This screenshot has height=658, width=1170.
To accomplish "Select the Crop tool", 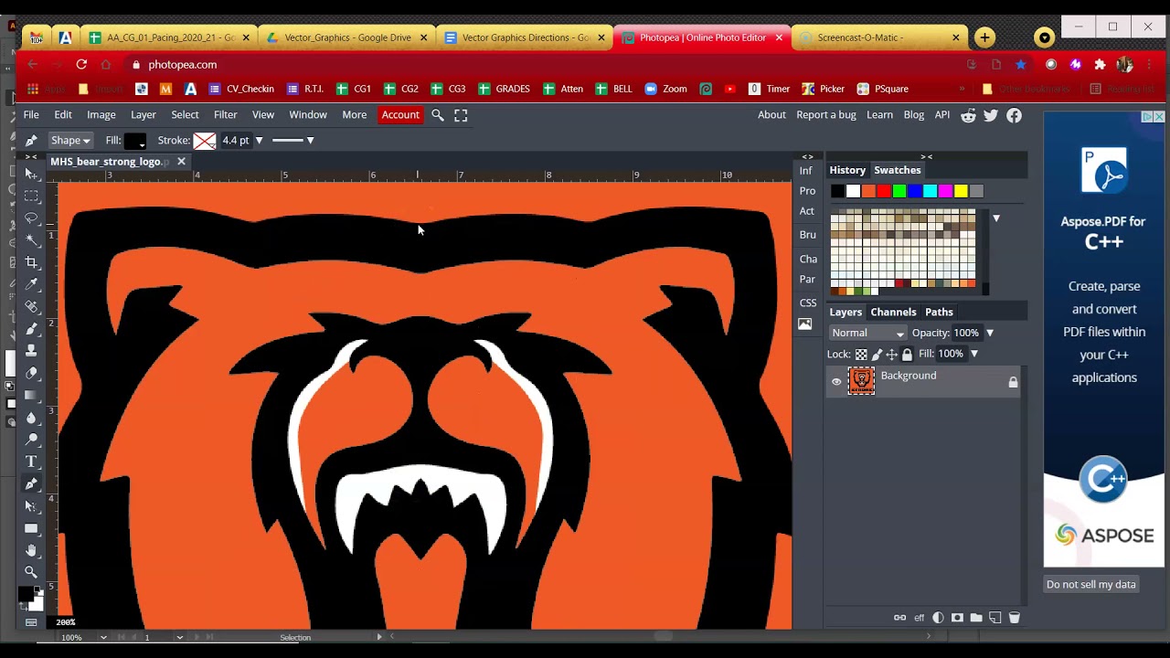I will click(x=31, y=262).
